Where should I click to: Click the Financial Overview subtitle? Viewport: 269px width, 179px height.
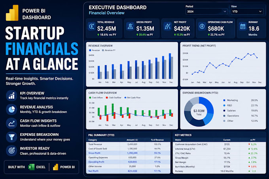tap(106, 13)
